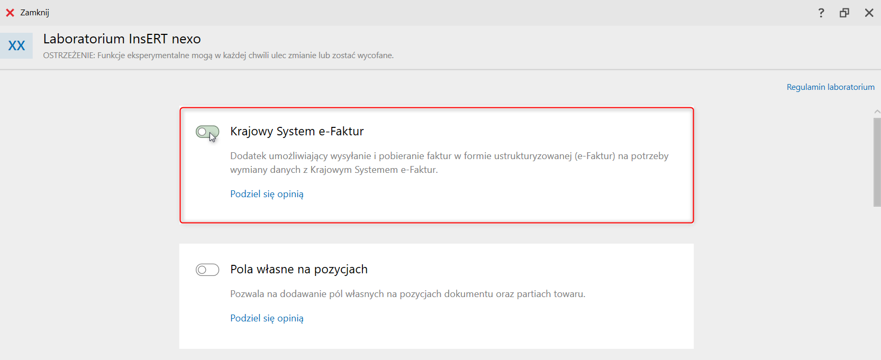Click the scroll-up arrow above the scrollbar
The width and height of the screenshot is (881, 360).
tap(877, 112)
